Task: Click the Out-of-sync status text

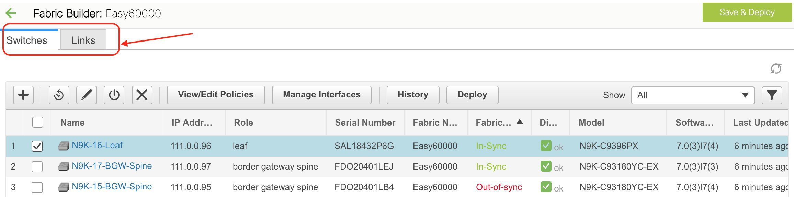Action: tap(499, 187)
